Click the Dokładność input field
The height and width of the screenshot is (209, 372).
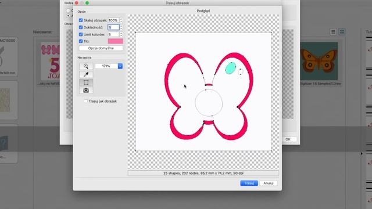tap(113, 27)
